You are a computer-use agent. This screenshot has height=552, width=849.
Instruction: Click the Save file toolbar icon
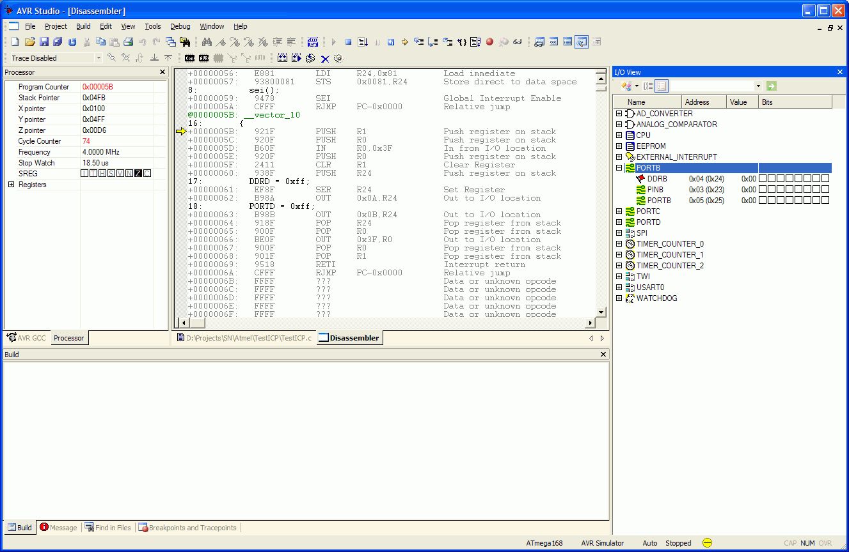[x=44, y=42]
